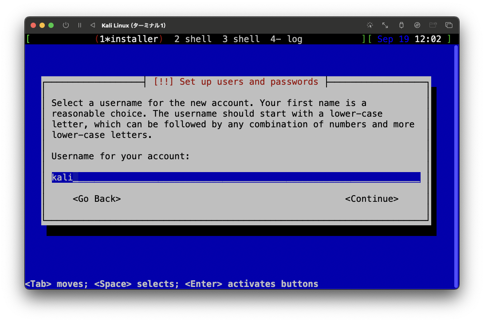Click the restart arrow in the title bar

[92, 25]
